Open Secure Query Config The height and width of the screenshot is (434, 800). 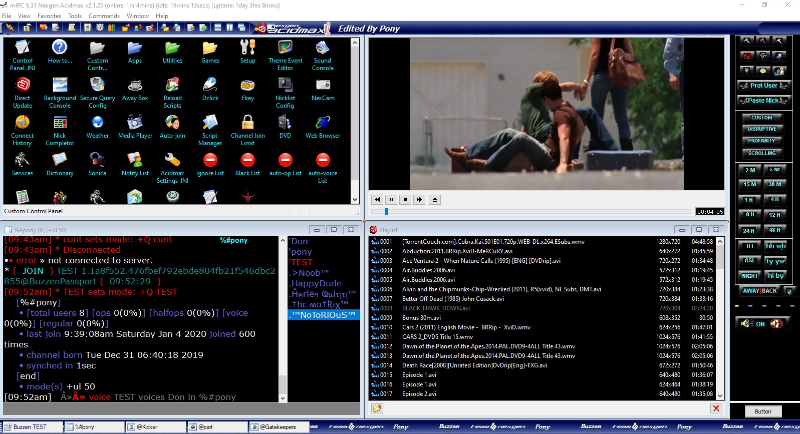tap(97, 93)
